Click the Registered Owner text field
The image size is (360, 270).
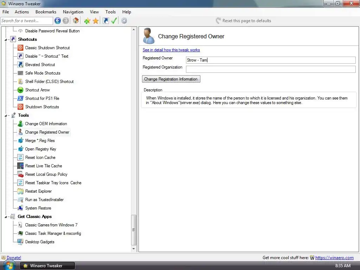[x=271, y=60]
